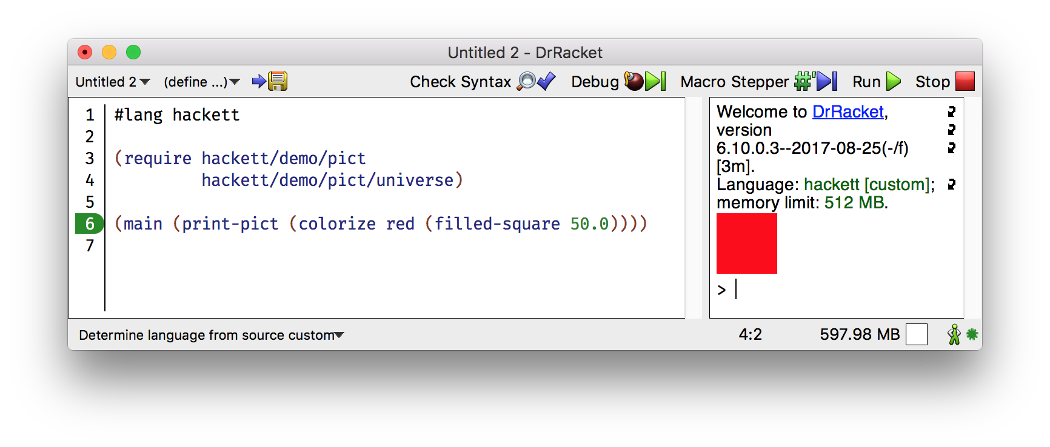
Task: Follow the DrRacket hyperlink
Action: point(848,111)
